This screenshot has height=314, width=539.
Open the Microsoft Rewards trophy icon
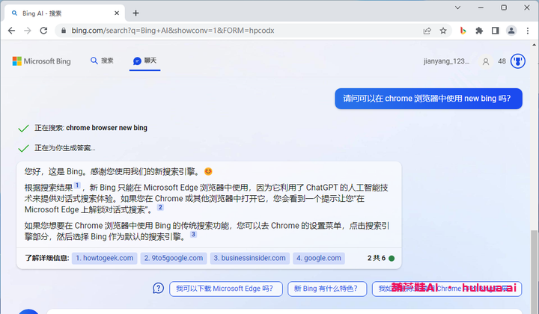[517, 61]
